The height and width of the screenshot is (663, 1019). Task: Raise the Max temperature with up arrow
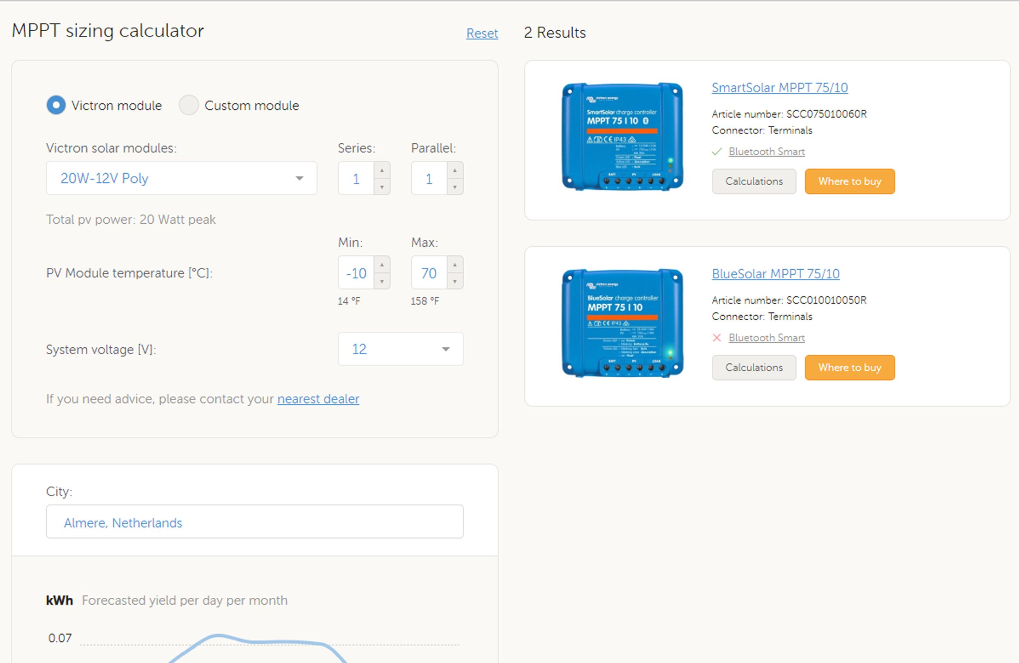click(x=455, y=265)
